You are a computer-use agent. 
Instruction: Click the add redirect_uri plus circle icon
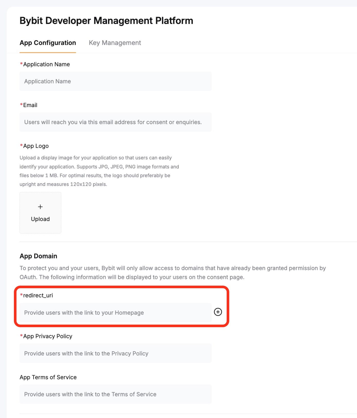tap(218, 312)
